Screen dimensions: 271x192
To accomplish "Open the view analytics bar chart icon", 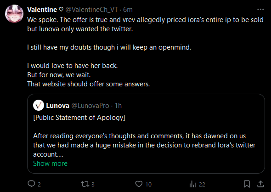I will point(192,184).
